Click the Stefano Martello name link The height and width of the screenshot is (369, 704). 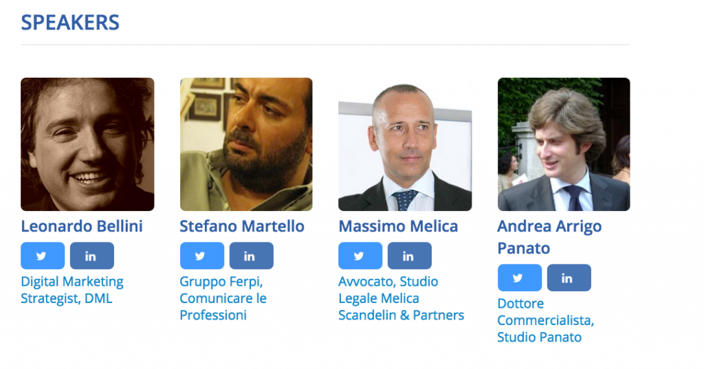tap(242, 226)
